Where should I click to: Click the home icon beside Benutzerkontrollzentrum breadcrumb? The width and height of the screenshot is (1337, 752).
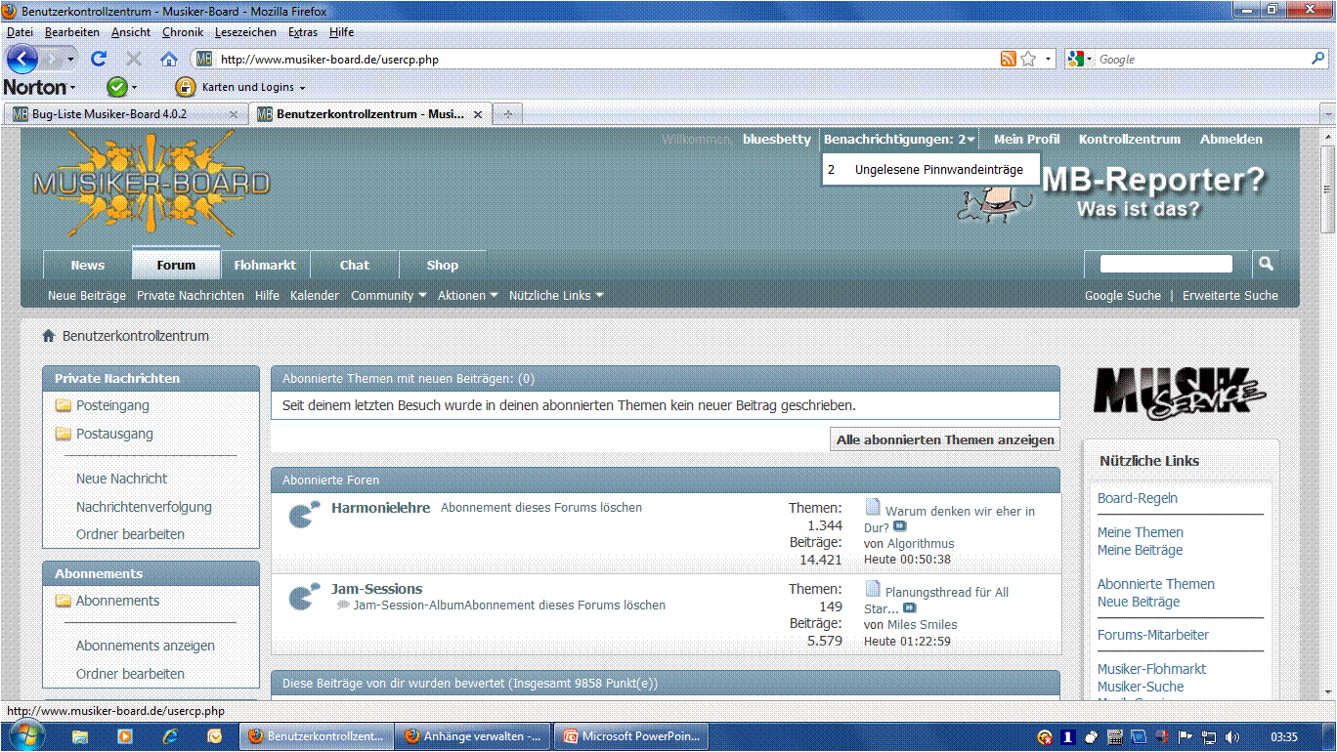[48, 336]
